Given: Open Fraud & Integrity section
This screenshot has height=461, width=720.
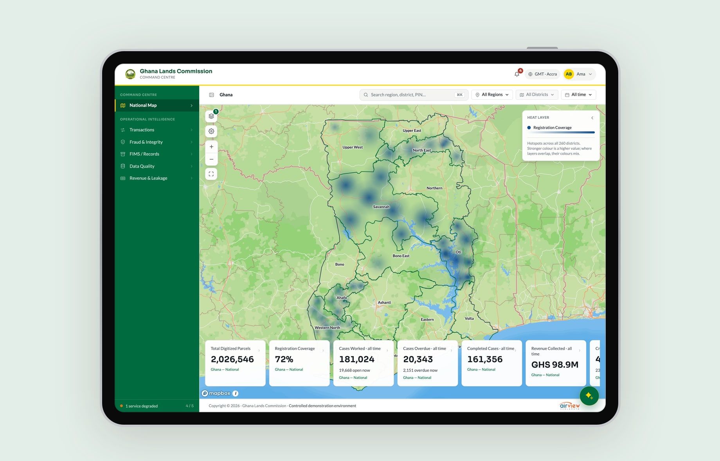Looking at the screenshot, I should [x=157, y=142].
